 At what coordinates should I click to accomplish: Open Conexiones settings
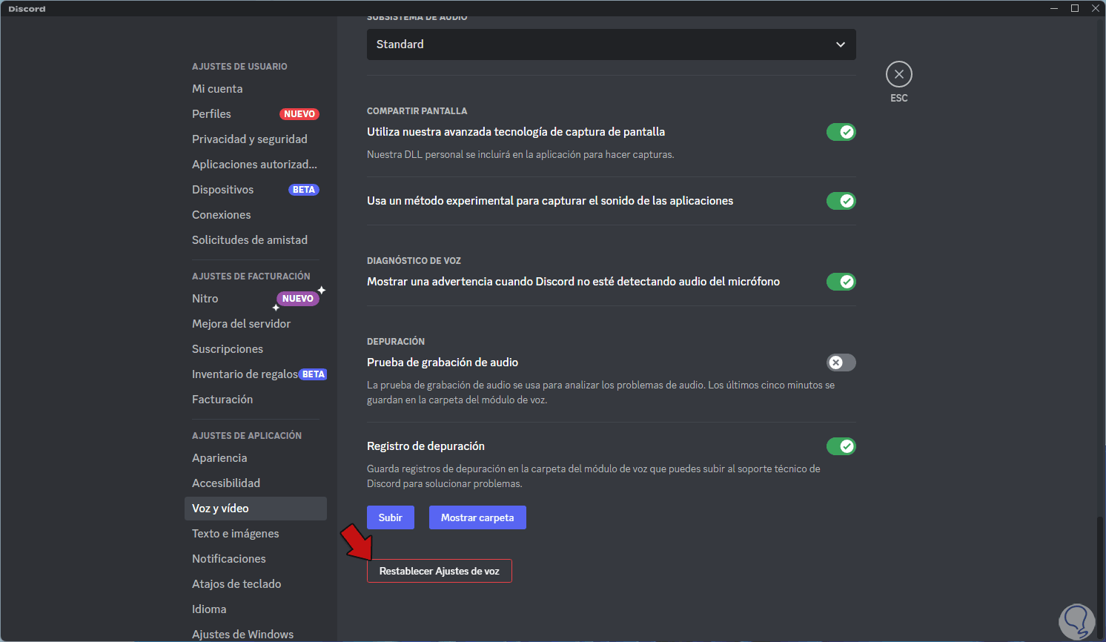click(255, 215)
